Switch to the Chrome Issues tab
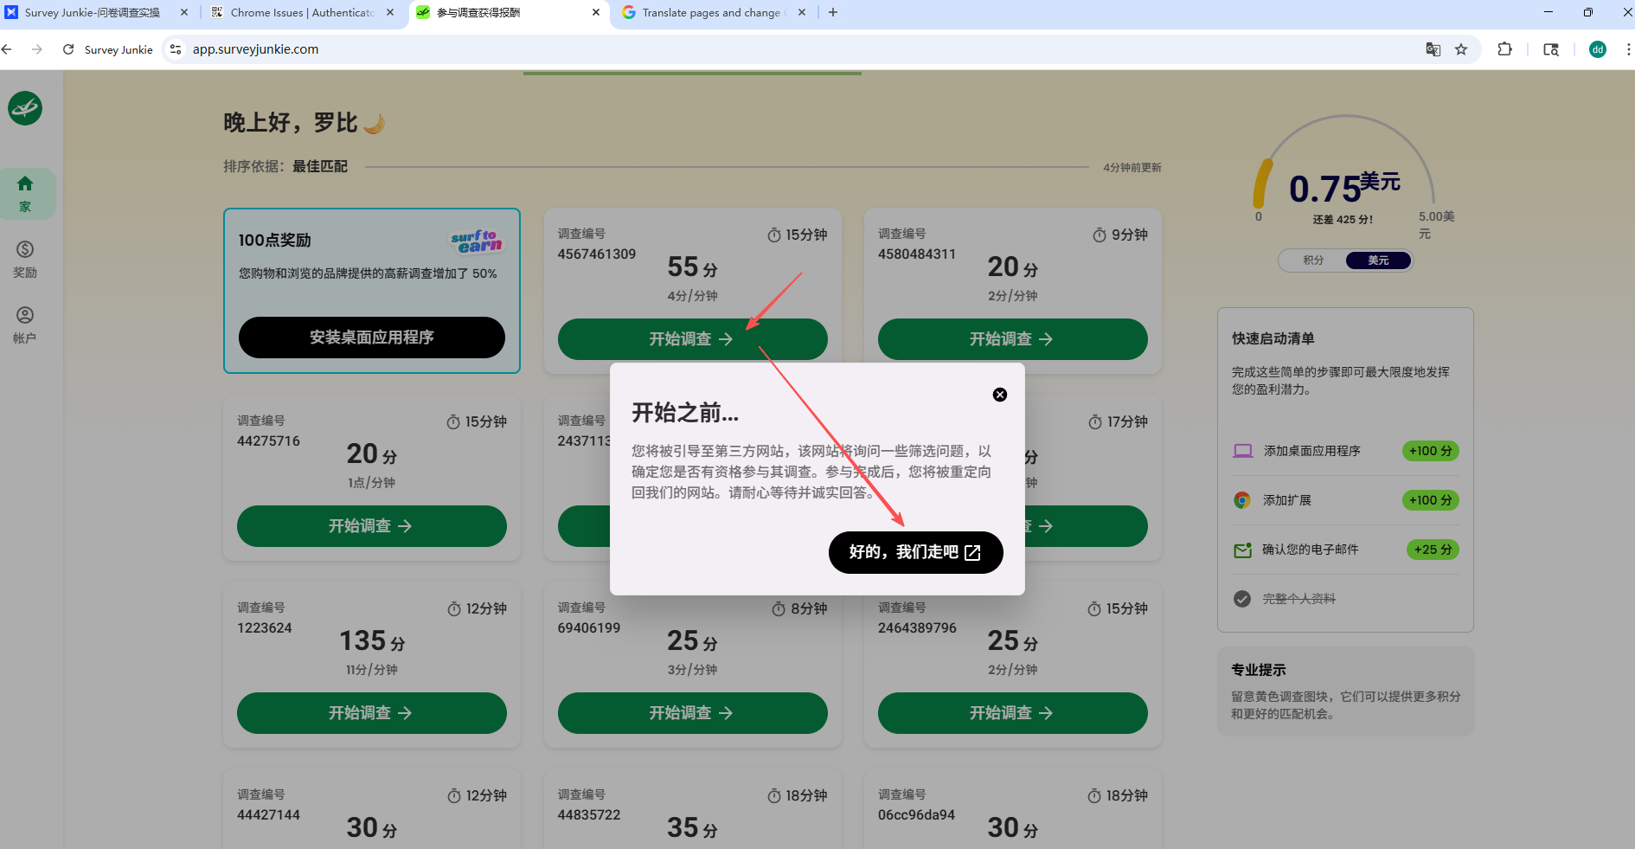The width and height of the screenshot is (1635, 849). coord(298,12)
